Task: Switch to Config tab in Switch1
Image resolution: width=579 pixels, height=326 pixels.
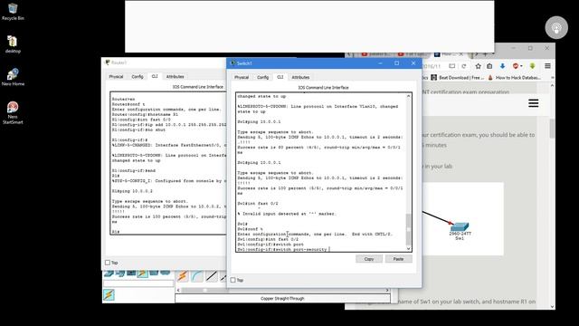Action: (x=263, y=77)
